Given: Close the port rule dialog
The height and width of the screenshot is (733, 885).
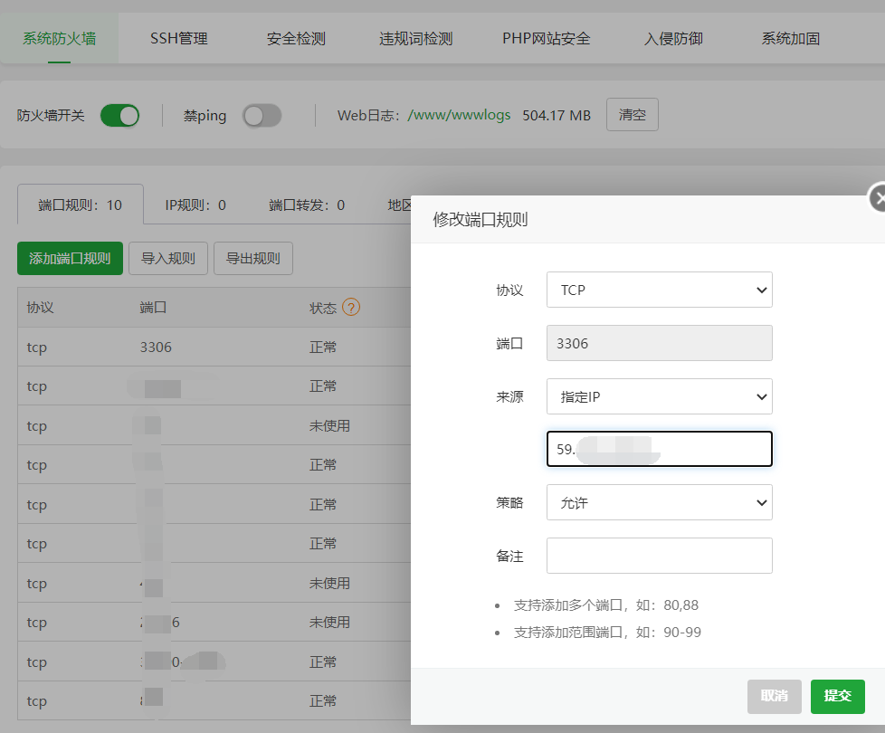Looking at the screenshot, I should pos(876,197).
